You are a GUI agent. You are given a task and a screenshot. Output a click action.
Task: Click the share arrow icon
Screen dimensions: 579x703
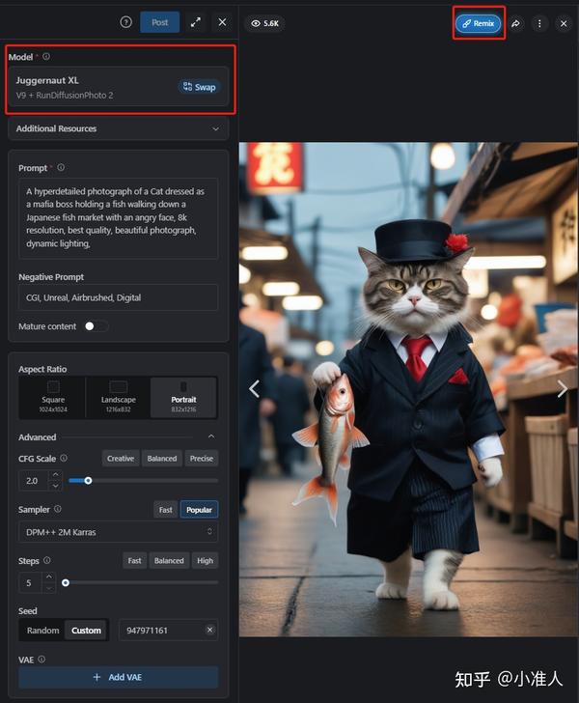click(516, 23)
